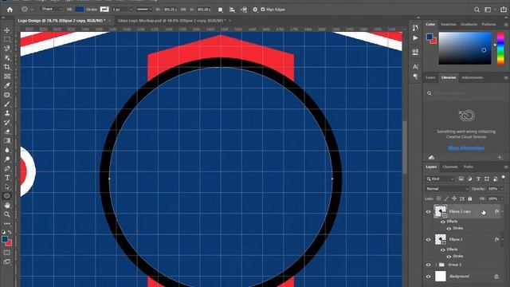510x287 pixels.
Task: Hide Effects of Ellipse 2 layer
Action: point(443,250)
